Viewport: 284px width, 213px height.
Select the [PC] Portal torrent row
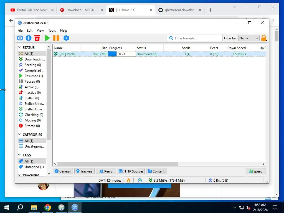click(x=159, y=54)
